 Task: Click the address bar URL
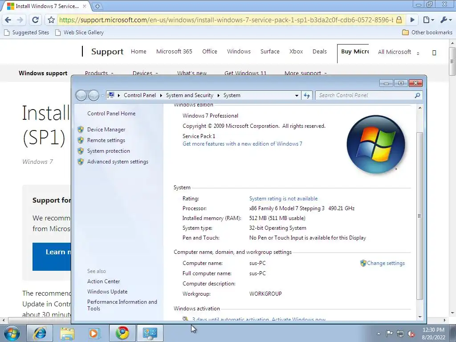point(225,20)
